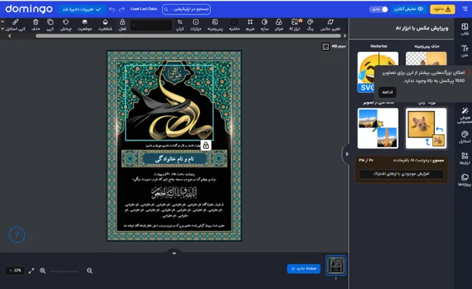This screenshot has width=472, height=289.
Task: Click the نمایش آنلاین (online view) button
Action: [x=408, y=9]
